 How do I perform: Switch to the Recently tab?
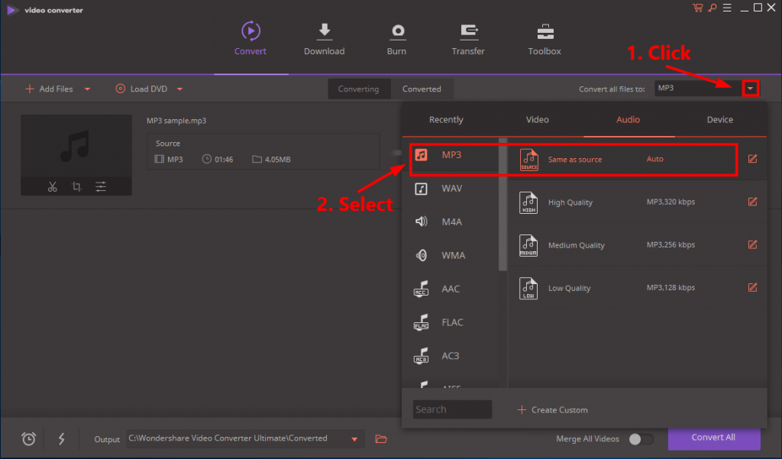point(446,120)
